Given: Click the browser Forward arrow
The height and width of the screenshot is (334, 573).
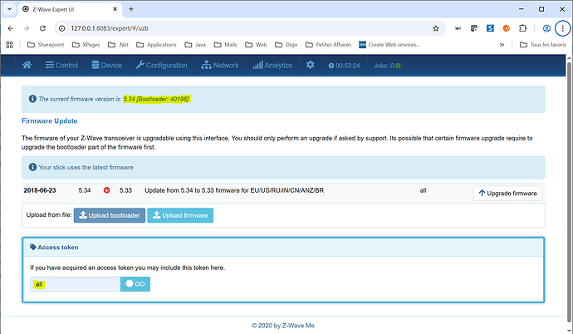Looking at the screenshot, I should click(27, 28).
